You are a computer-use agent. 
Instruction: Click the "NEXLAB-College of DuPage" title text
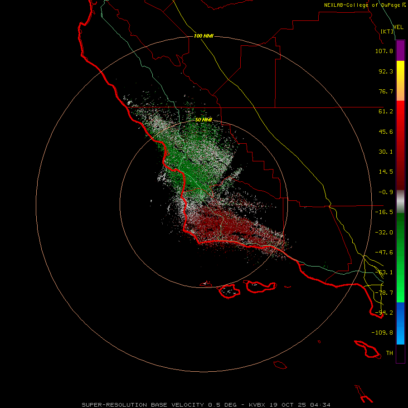362,5
